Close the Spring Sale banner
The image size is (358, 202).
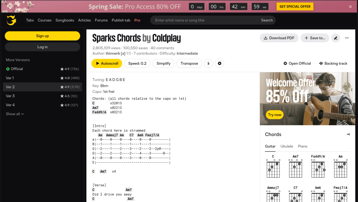(x=350, y=7)
